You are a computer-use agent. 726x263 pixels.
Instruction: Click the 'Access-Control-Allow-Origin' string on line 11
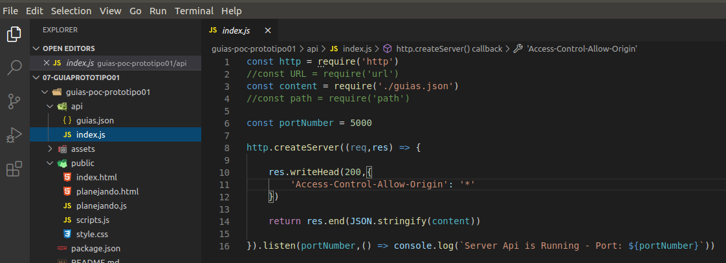click(x=369, y=184)
